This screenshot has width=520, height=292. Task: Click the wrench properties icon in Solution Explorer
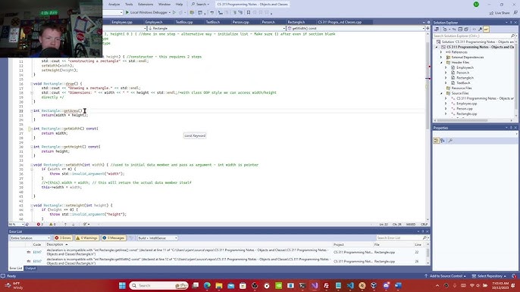click(x=480, y=30)
